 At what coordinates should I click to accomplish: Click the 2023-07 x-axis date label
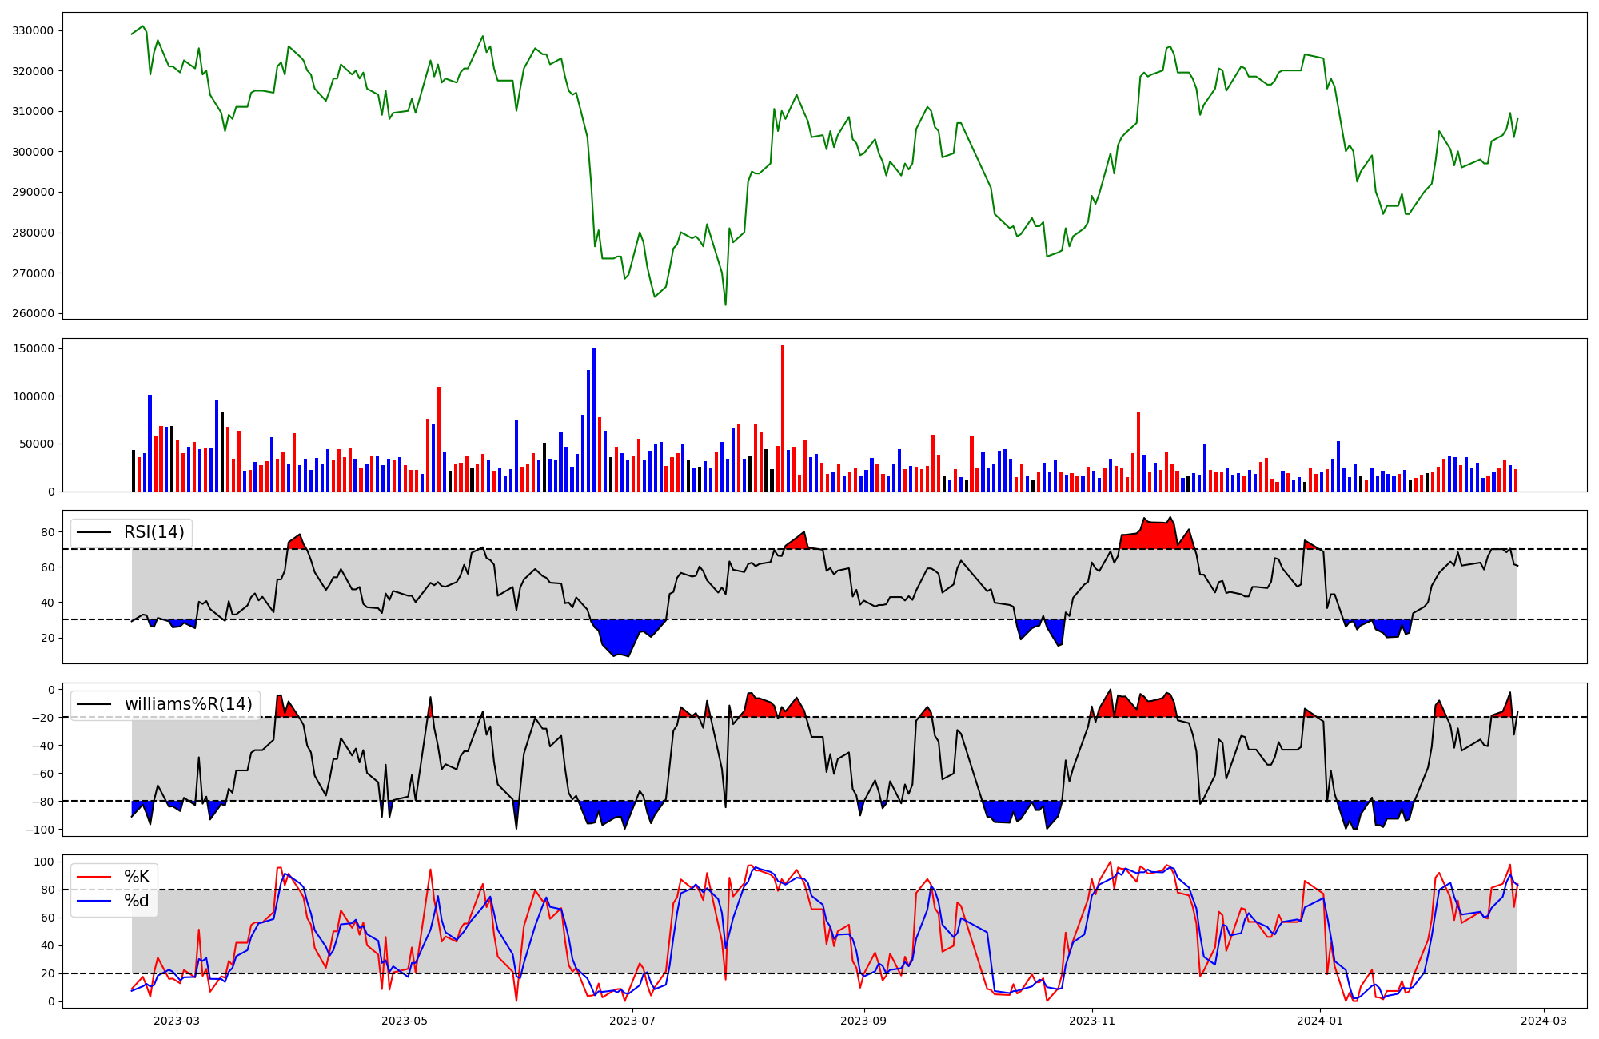pos(632,1021)
